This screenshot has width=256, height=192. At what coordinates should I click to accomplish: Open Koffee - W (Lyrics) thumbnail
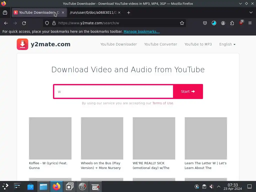(50, 138)
